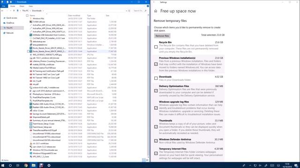Click the ThesisRevisedMarch2018.pdf icon
The image size is (300, 168).
point(31,130)
